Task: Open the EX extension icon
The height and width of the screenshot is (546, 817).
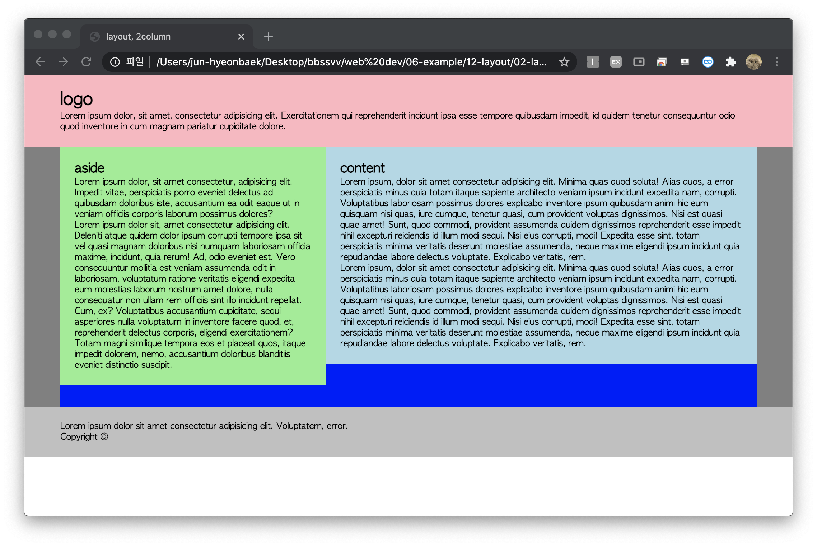Action: click(616, 62)
